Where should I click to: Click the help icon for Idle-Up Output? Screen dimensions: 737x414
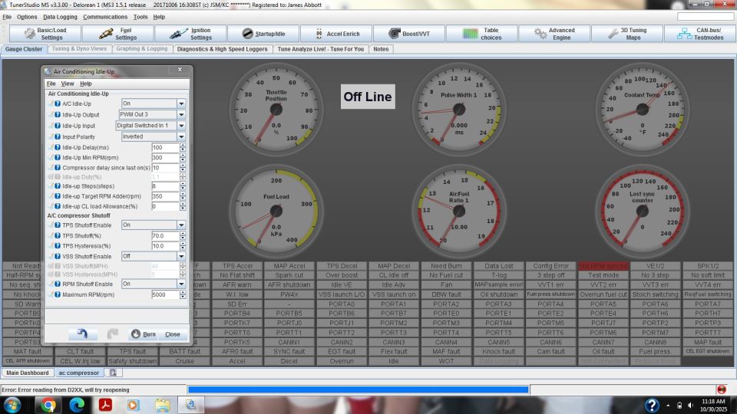click(58, 114)
